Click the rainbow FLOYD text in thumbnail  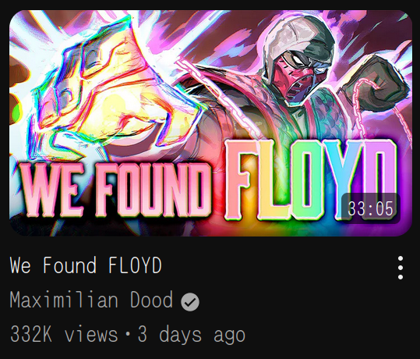[311, 179]
